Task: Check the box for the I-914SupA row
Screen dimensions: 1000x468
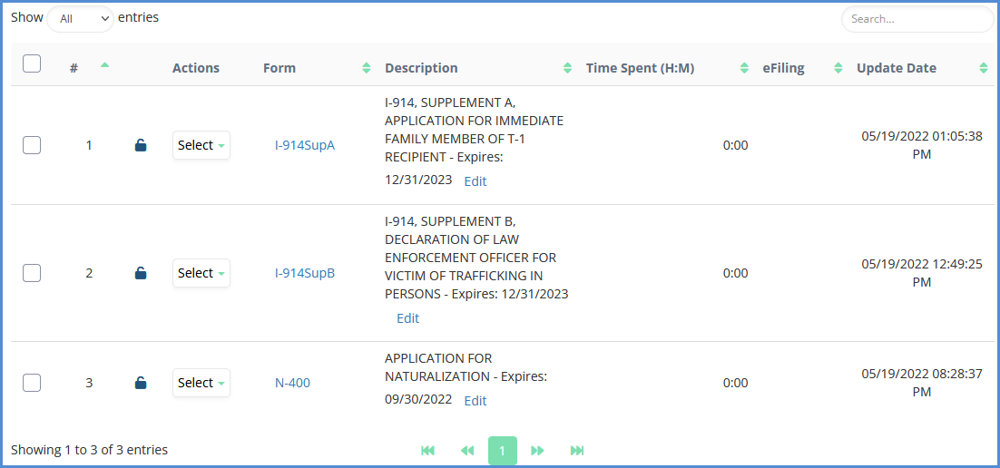Action: point(32,145)
